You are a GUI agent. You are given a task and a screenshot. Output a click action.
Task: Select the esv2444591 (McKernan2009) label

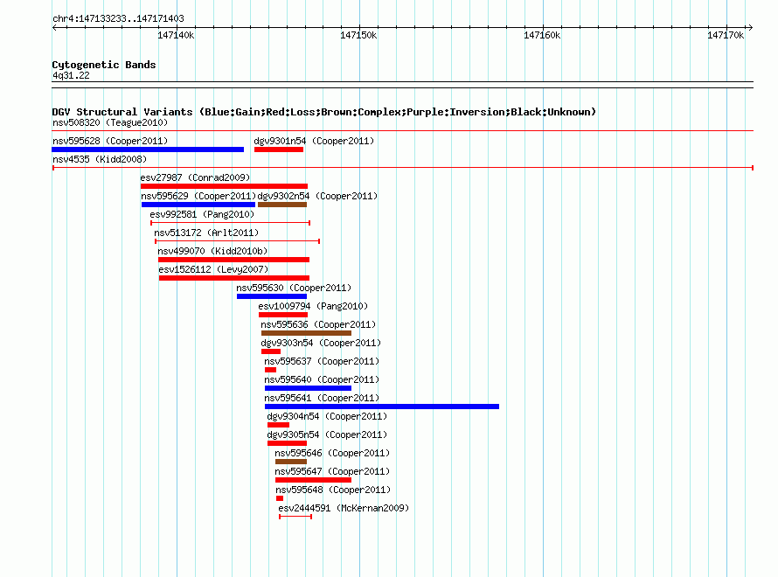click(344, 508)
